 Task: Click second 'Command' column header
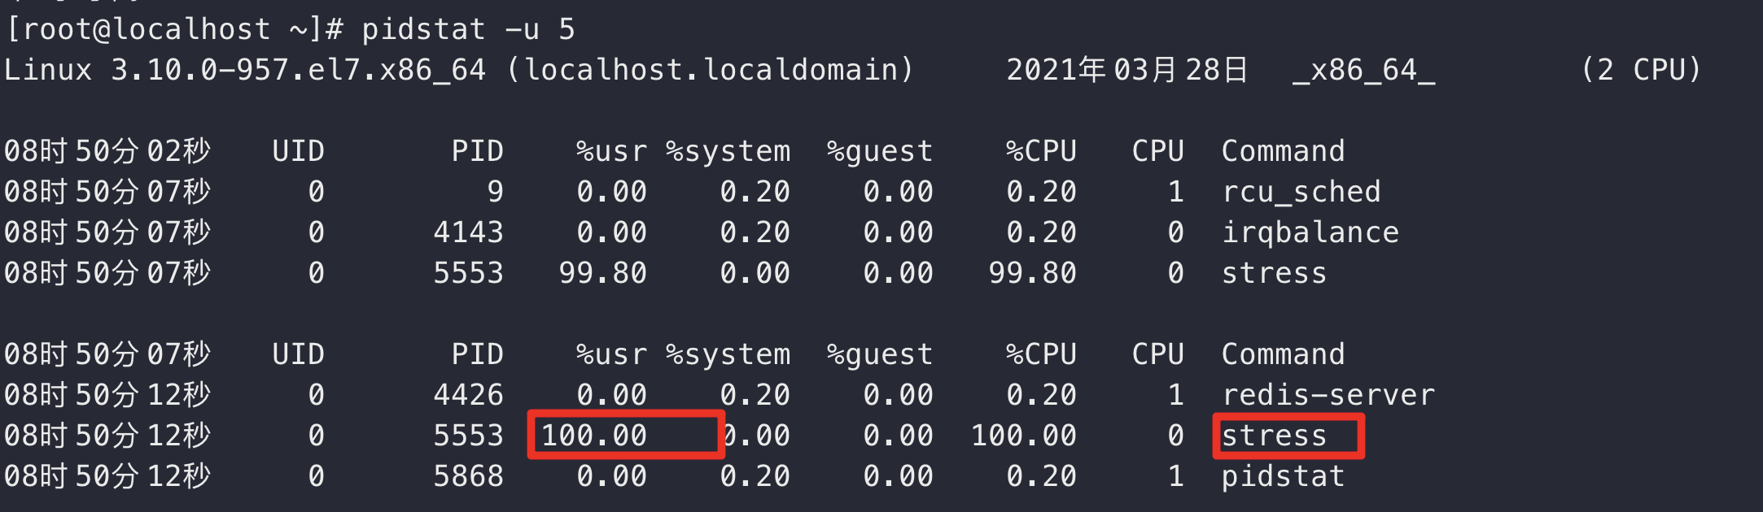[x=1284, y=355]
